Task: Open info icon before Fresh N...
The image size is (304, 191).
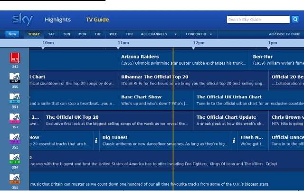Action: 234,141
